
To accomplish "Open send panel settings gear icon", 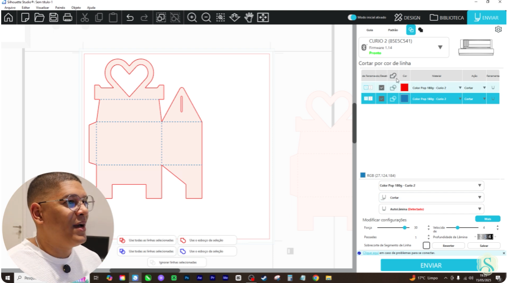I will pyautogui.click(x=498, y=30).
